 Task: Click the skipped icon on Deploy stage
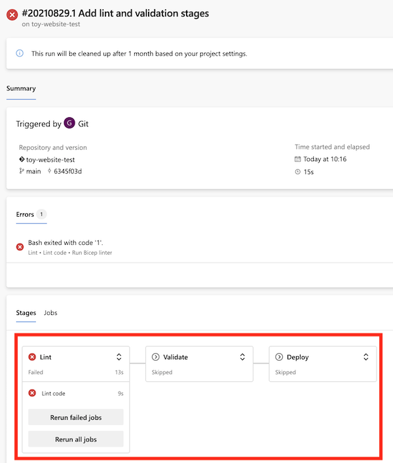[279, 357]
